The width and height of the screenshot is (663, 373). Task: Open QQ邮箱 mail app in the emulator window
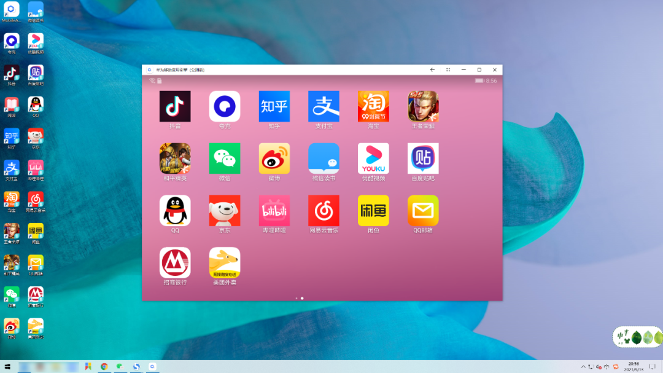click(x=423, y=210)
